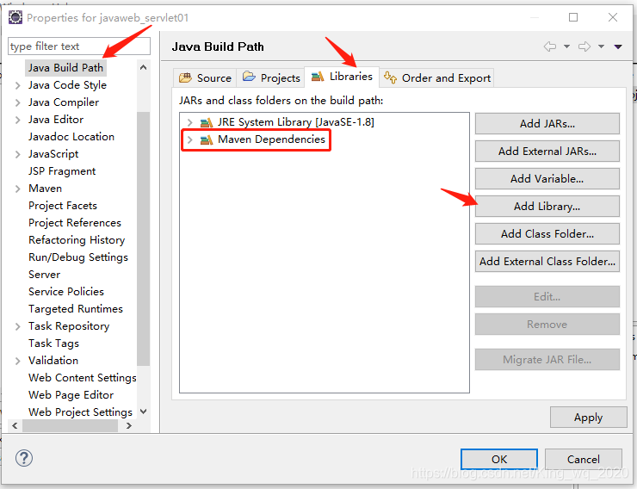Click Add External Class Folder button
This screenshot has height=489, width=637.
click(547, 261)
